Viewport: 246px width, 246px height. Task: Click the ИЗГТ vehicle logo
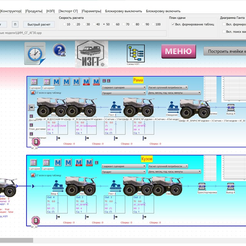click(x=91, y=54)
